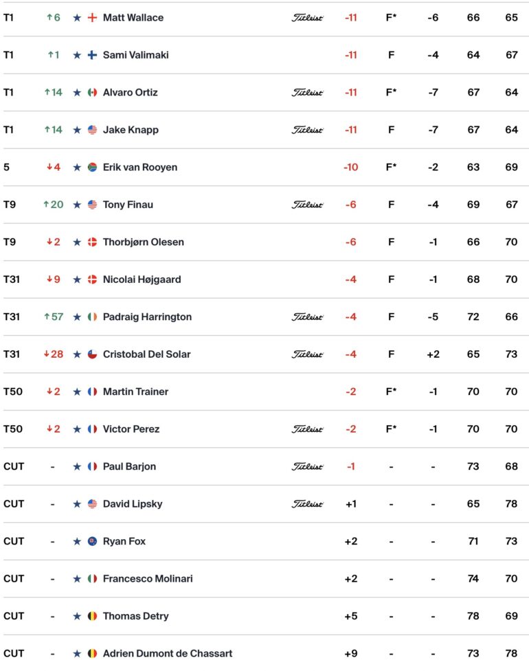Select Martin Trainer's name

[x=135, y=391]
